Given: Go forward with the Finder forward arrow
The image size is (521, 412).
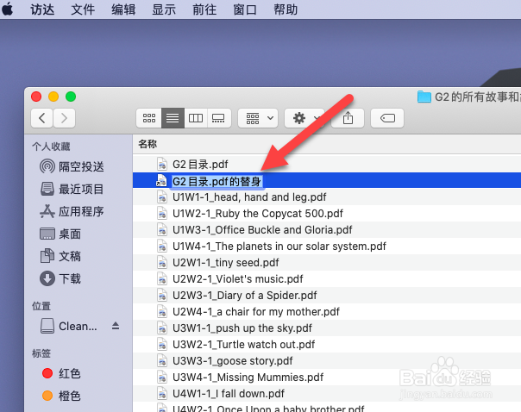Looking at the screenshot, I should (64, 118).
